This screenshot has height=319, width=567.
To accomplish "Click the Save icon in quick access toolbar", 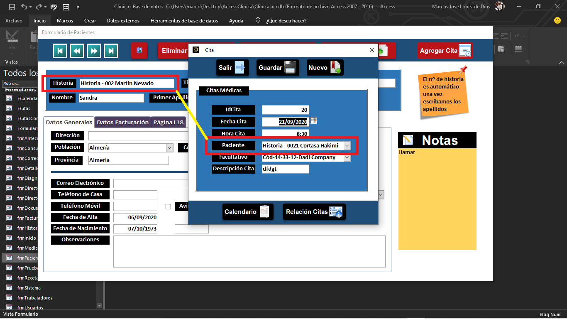I will 12,7.
